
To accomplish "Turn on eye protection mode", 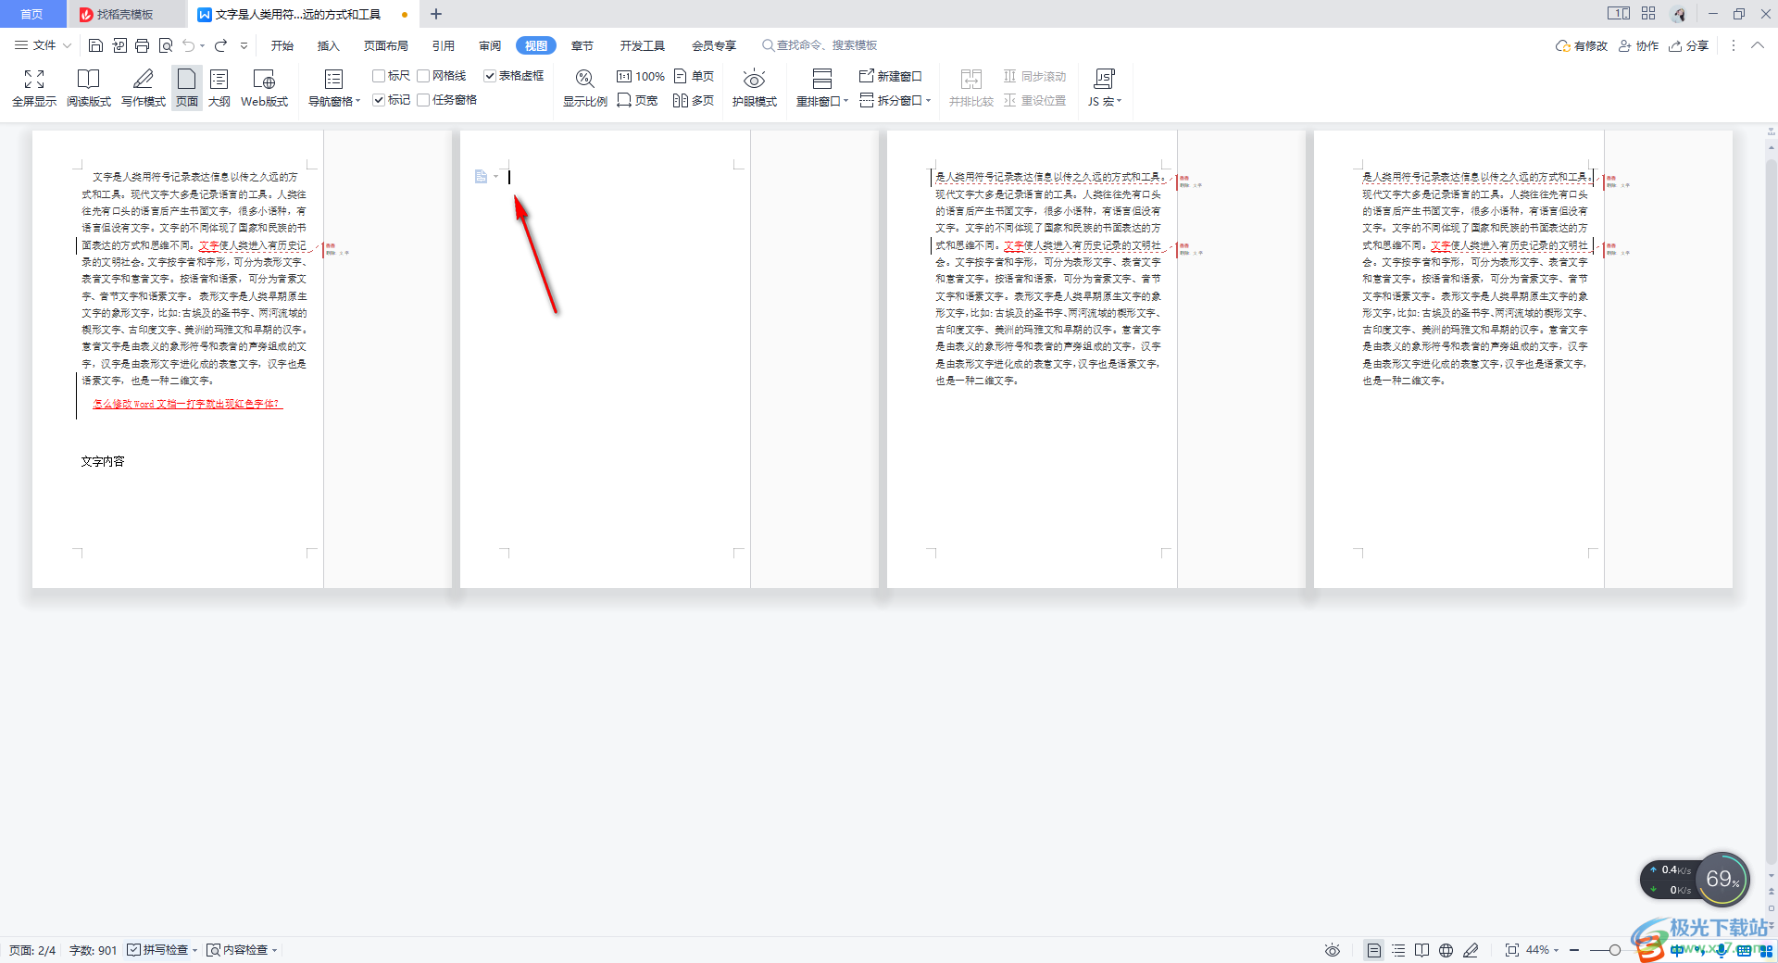I will (754, 88).
